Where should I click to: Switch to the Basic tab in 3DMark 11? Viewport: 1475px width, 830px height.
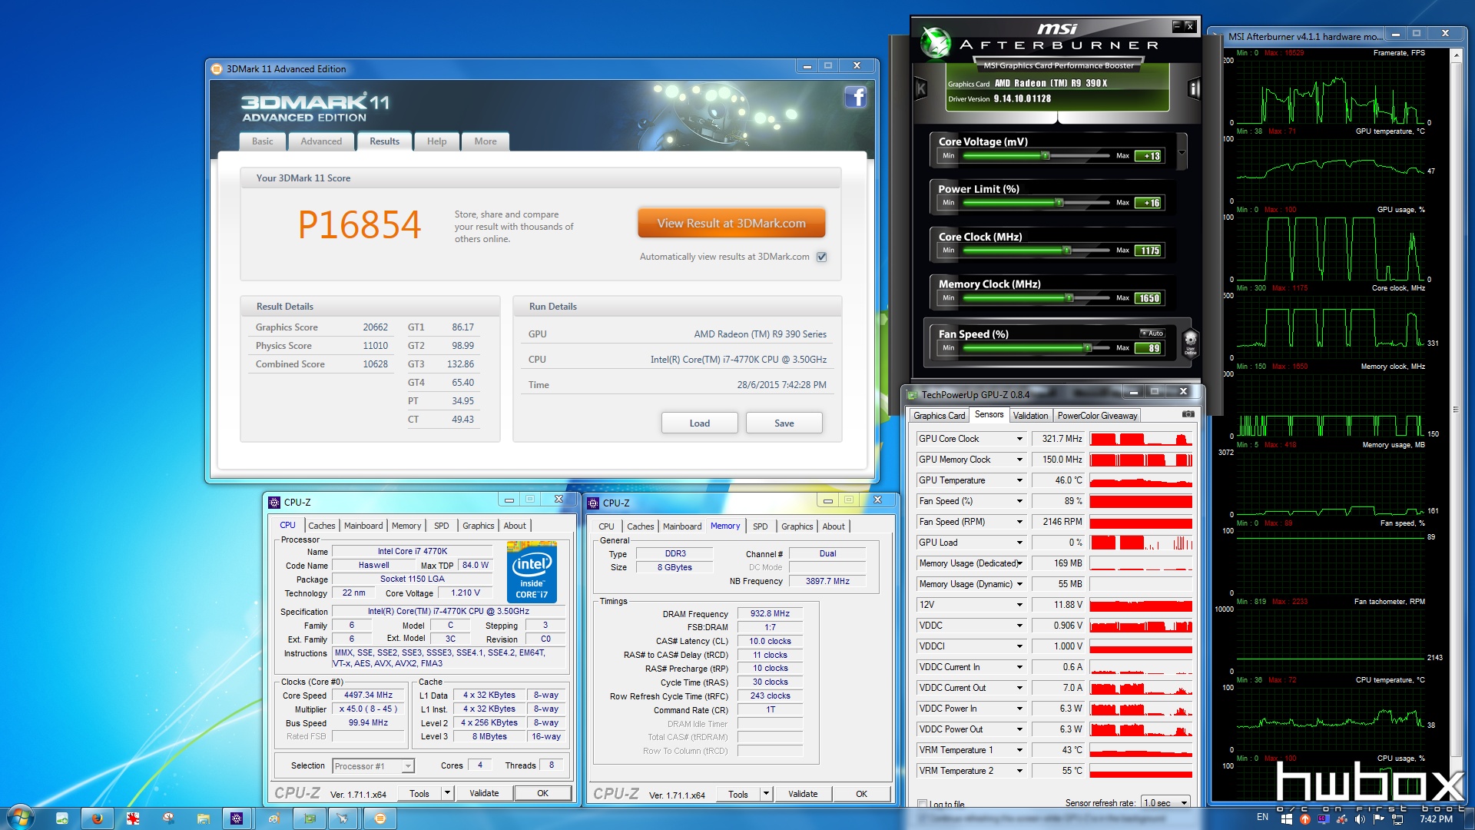[263, 141]
